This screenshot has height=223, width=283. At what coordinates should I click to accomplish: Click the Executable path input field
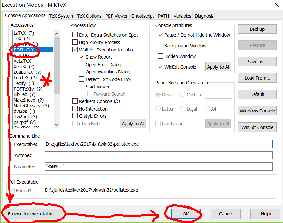(x=158, y=144)
